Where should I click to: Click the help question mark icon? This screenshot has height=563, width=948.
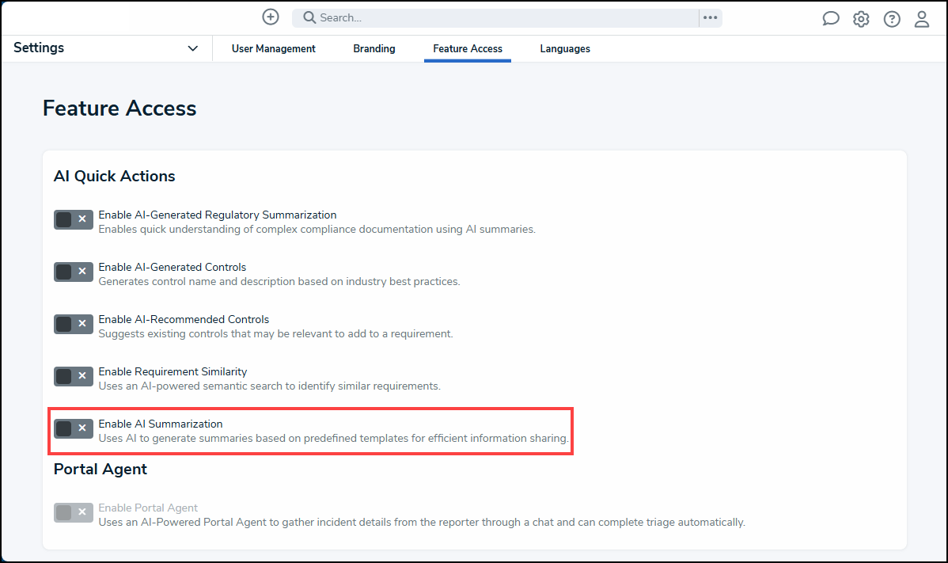click(892, 18)
